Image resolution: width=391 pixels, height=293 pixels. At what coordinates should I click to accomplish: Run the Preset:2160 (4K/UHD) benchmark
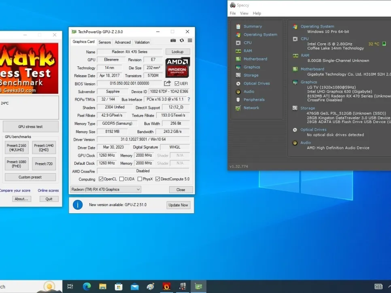coord(17,148)
